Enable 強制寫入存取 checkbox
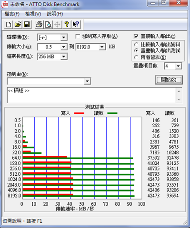Viewport: 190px width, 228px height. point(78,37)
